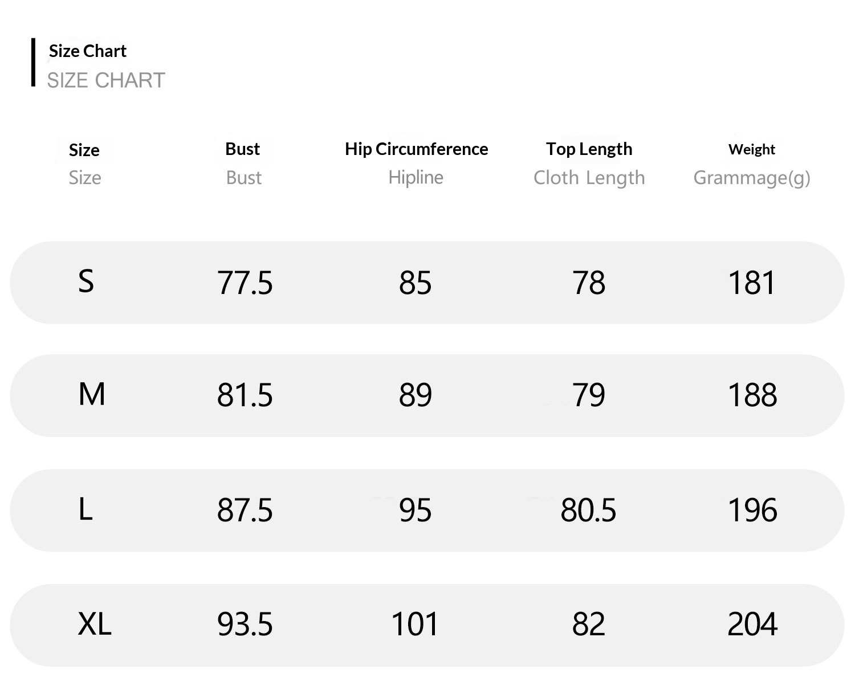Select the "Grammage(g)" sub-label
Screen dimensions: 855x682
(x=751, y=178)
